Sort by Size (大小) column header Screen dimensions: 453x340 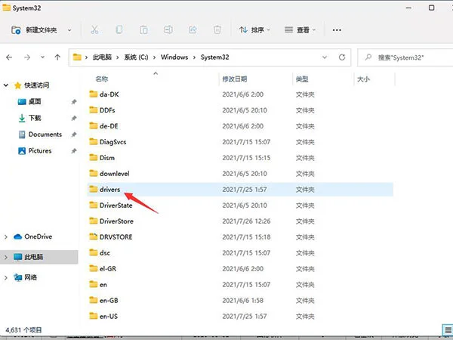point(363,79)
